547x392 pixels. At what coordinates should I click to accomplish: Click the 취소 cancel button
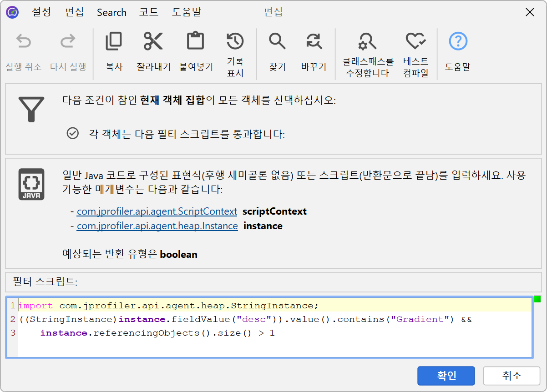pos(512,376)
